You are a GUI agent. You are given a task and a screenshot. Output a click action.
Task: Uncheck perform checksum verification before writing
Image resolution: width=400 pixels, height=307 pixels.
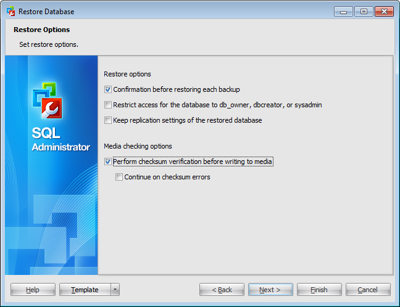[x=108, y=162]
